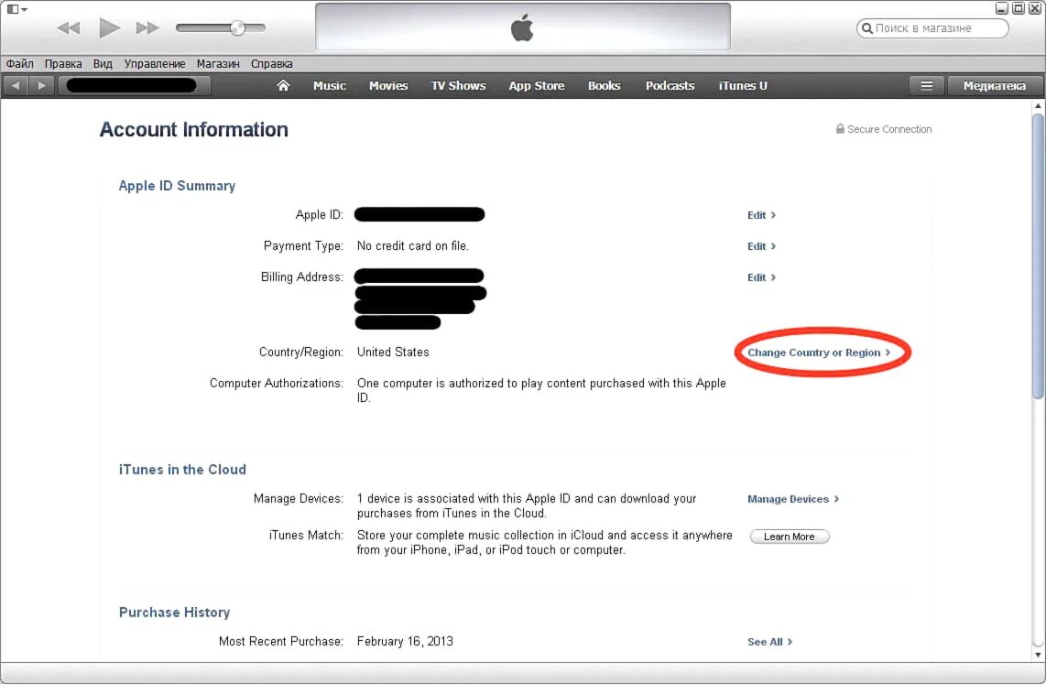The height and width of the screenshot is (694, 1046).
Task: Switch to the iTunes U tab
Action: [743, 86]
